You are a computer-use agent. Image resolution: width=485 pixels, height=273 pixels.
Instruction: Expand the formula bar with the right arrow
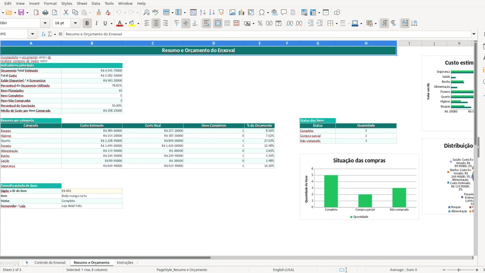click(x=474, y=34)
